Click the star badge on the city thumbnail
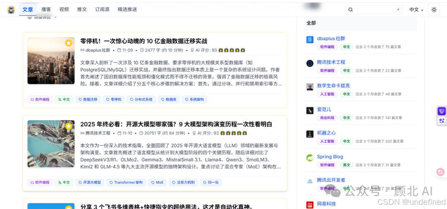 click(68, 43)
